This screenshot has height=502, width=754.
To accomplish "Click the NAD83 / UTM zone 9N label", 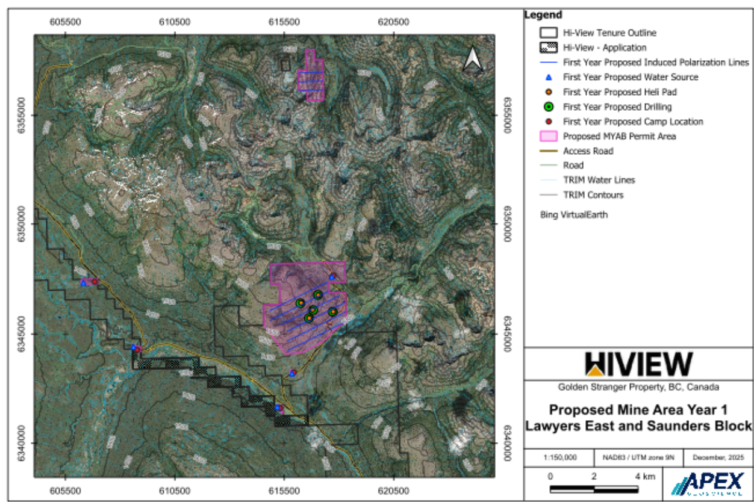I will coord(630,457).
